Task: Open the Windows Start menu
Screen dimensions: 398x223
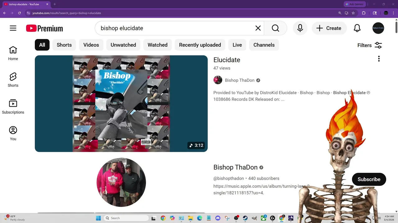Action: (x=98, y=218)
